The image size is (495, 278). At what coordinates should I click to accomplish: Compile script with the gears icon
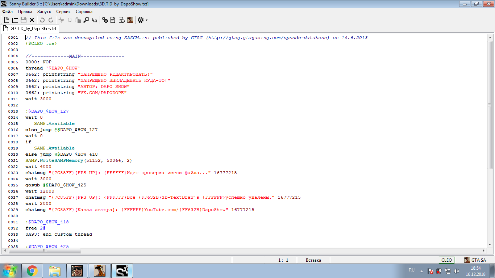[x=105, y=20]
